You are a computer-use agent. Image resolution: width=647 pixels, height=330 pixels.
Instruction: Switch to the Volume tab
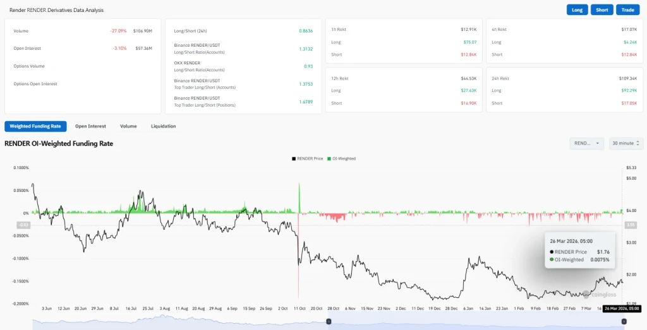coord(128,126)
